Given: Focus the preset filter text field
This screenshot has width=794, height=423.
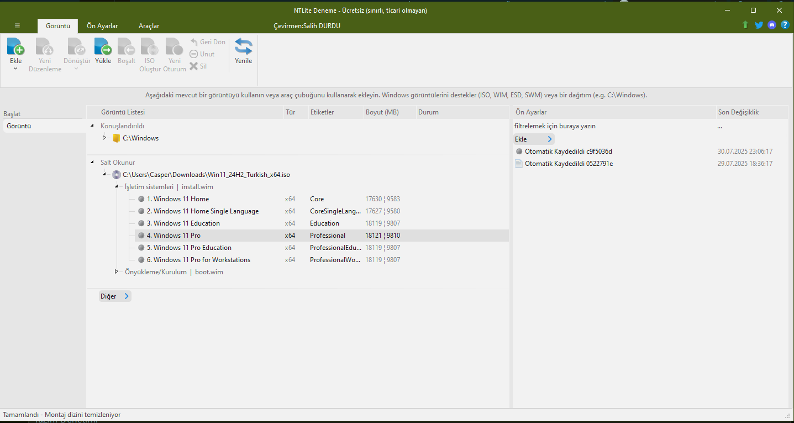Looking at the screenshot, I should click(614, 126).
